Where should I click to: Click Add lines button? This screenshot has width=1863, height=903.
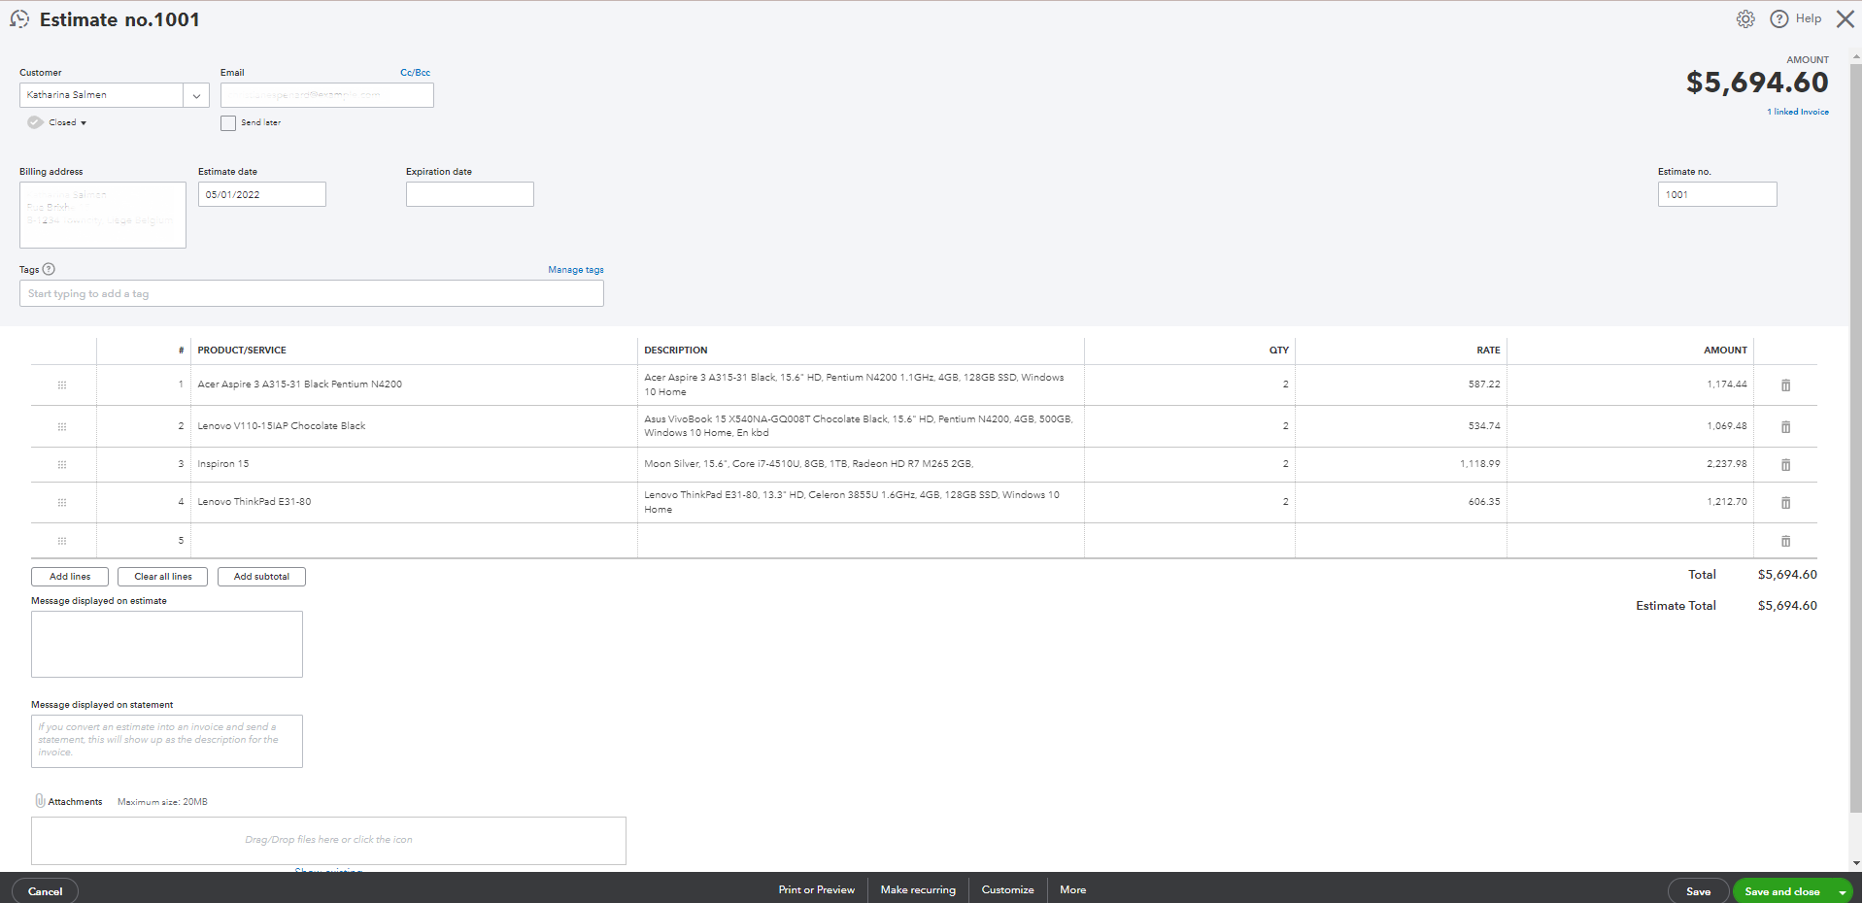click(70, 577)
